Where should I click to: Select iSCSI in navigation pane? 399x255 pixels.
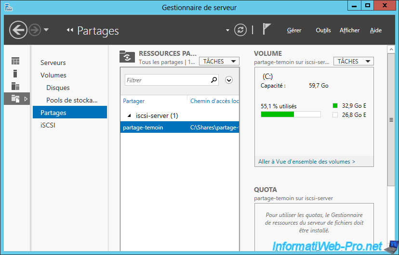(x=48, y=125)
